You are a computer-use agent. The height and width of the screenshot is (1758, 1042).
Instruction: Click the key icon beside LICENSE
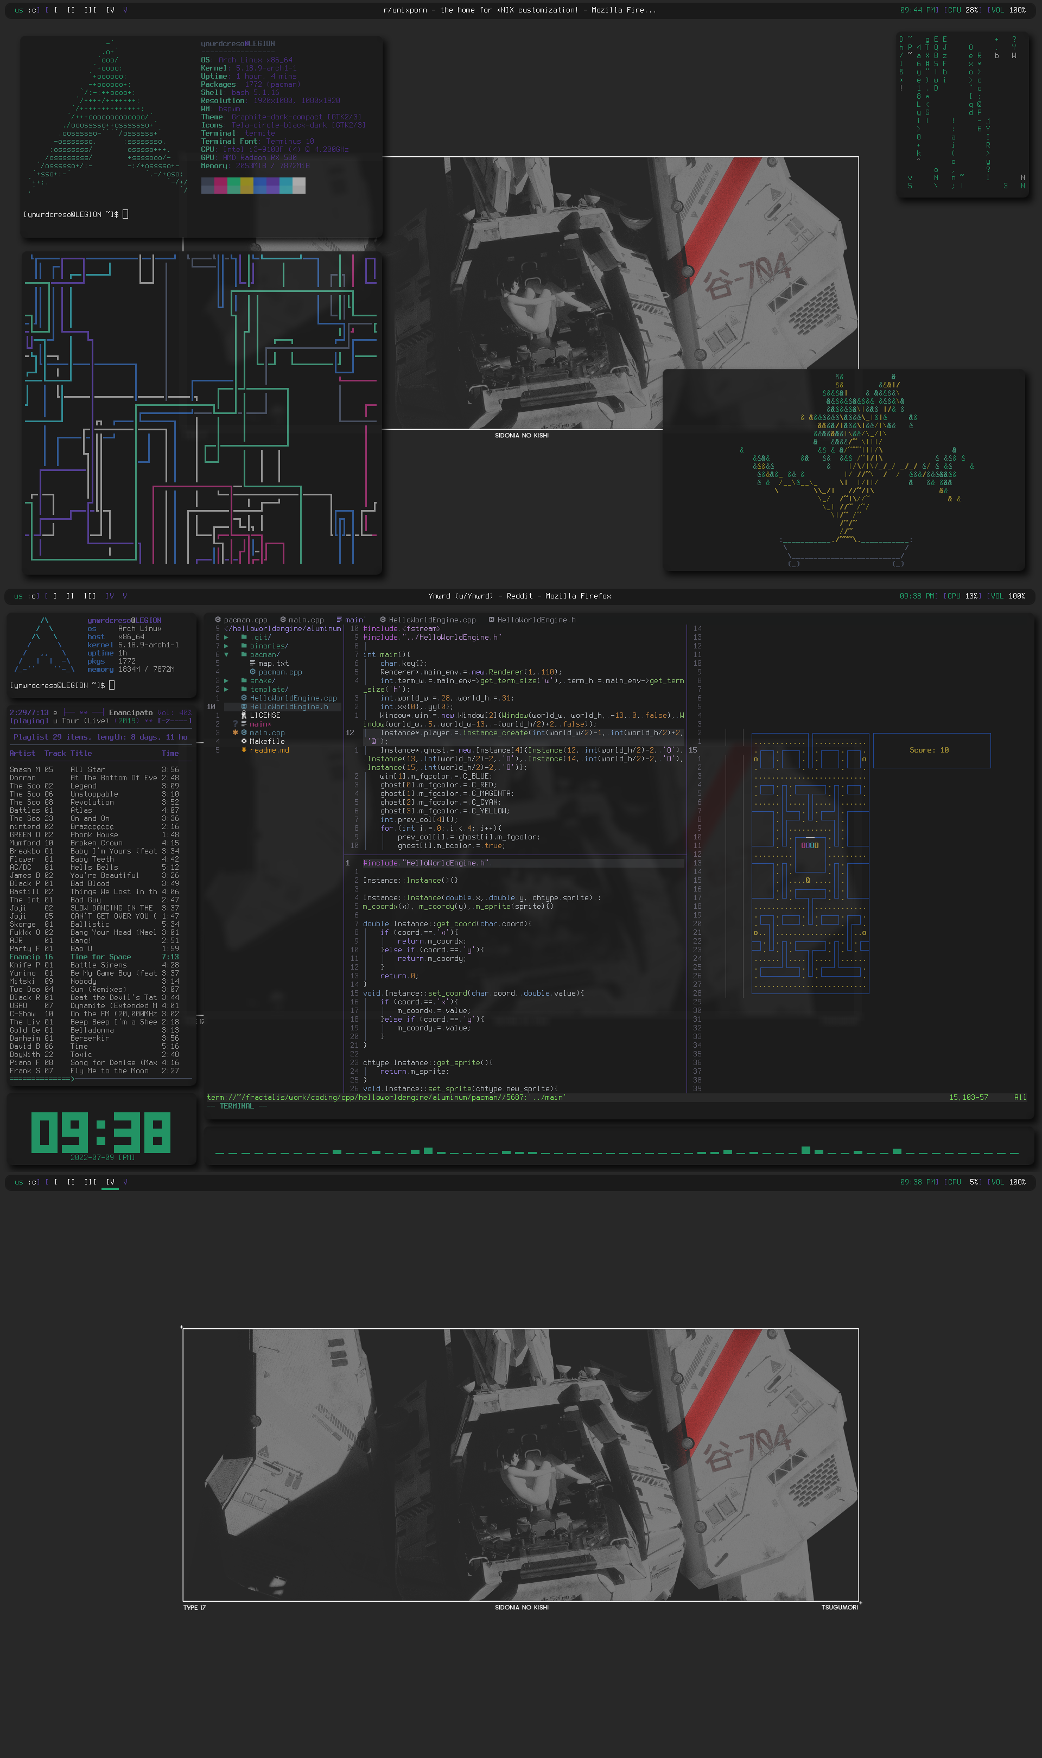pos(244,716)
